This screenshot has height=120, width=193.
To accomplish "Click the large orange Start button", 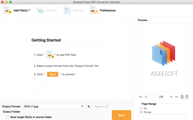I will pos(121,115).
